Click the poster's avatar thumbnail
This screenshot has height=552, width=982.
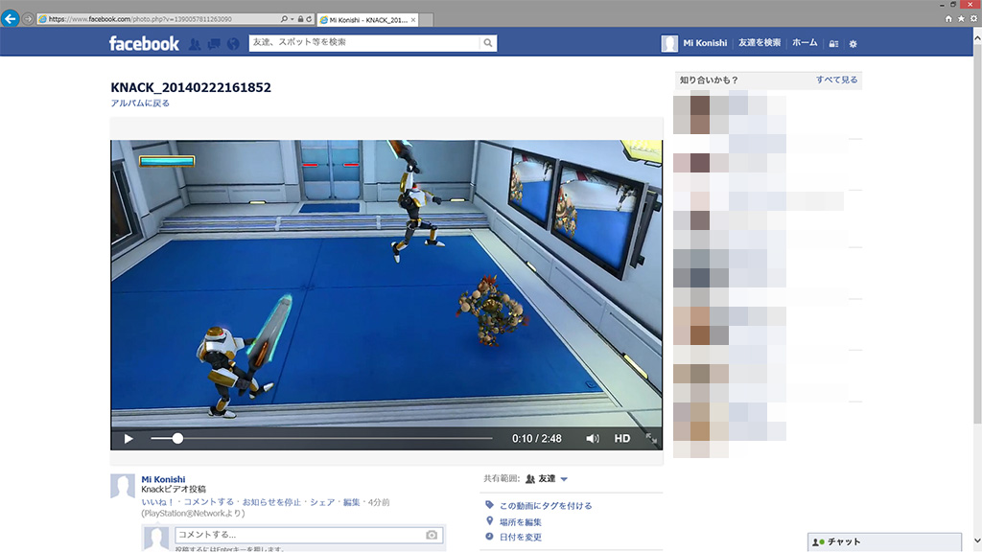[123, 486]
